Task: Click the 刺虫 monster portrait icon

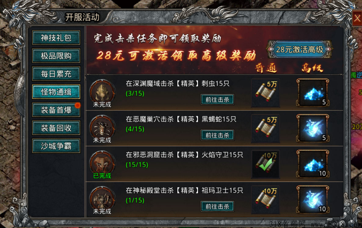Action: pyautogui.click(x=102, y=91)
